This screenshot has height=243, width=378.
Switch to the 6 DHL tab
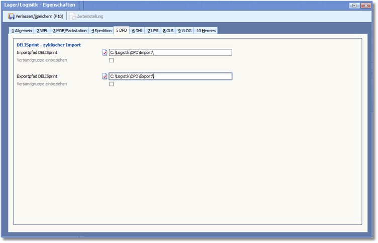(137, 31)
